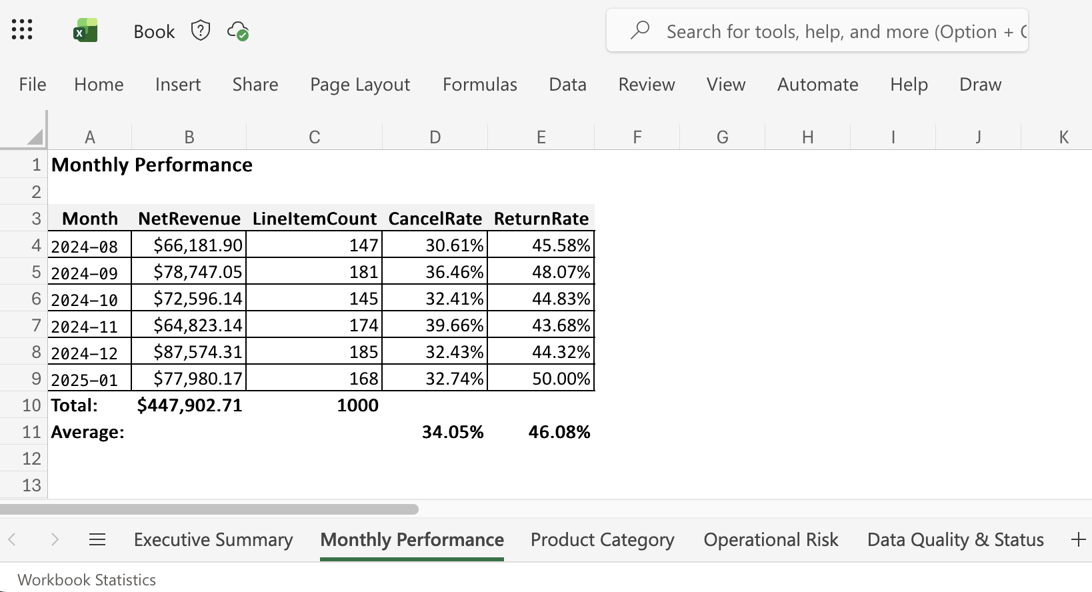Open the Automate tab
Image resolution: width=1092 pixels, height=592 pixels.
818,85
